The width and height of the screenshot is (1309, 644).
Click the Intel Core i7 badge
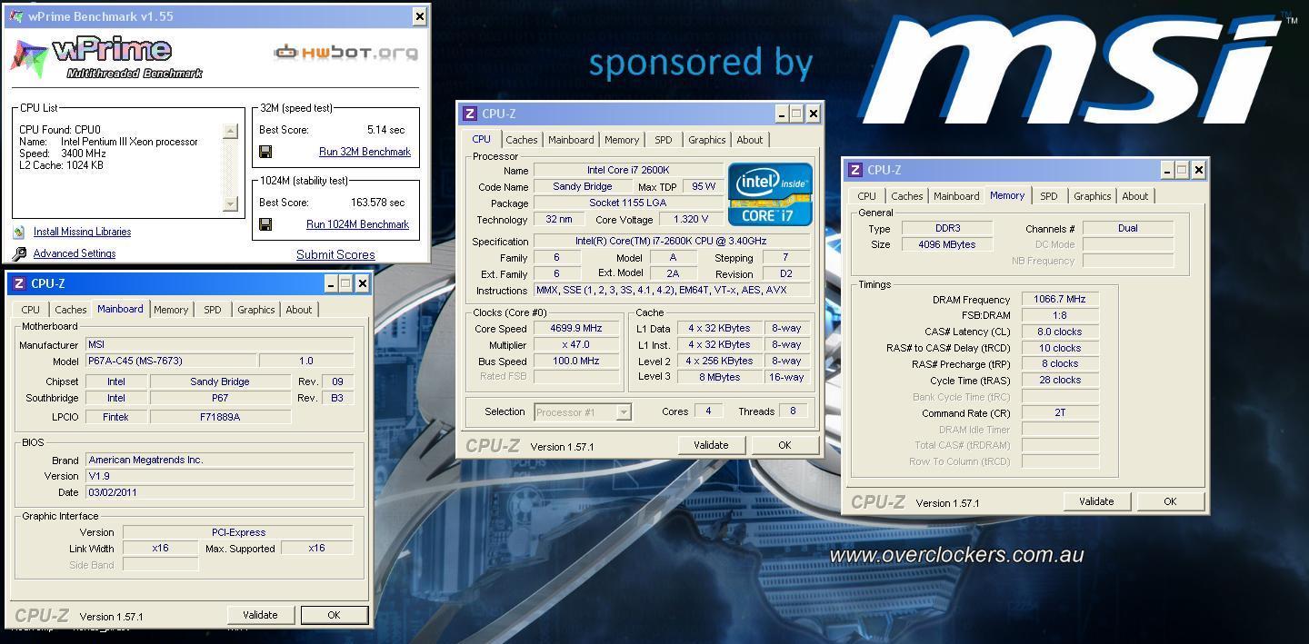[769, 194]
